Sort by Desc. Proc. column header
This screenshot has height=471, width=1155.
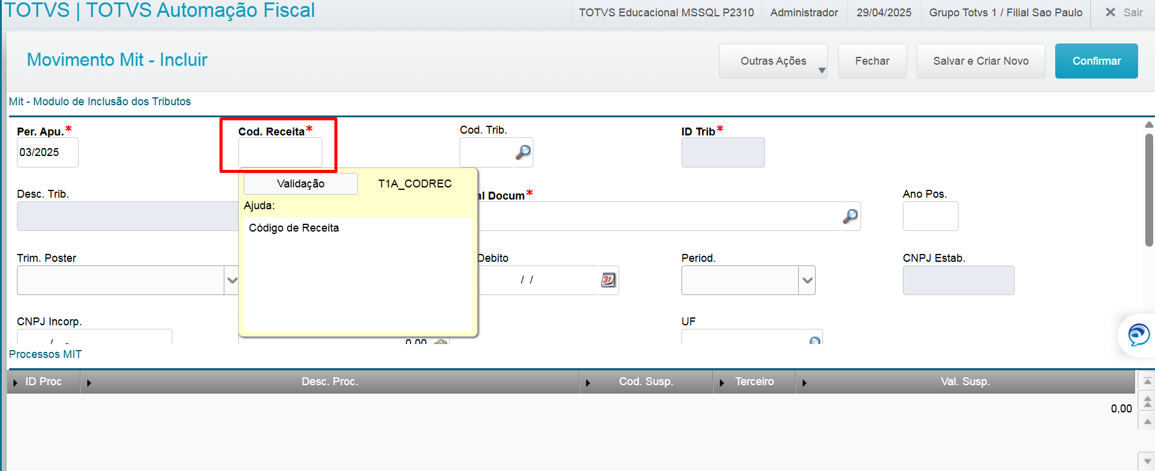coord(330,382)
